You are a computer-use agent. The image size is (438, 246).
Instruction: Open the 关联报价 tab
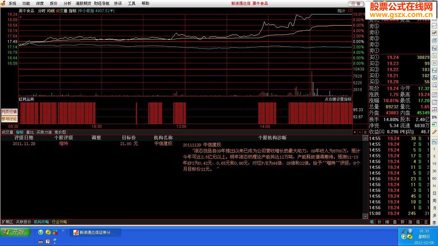(24, 222)
